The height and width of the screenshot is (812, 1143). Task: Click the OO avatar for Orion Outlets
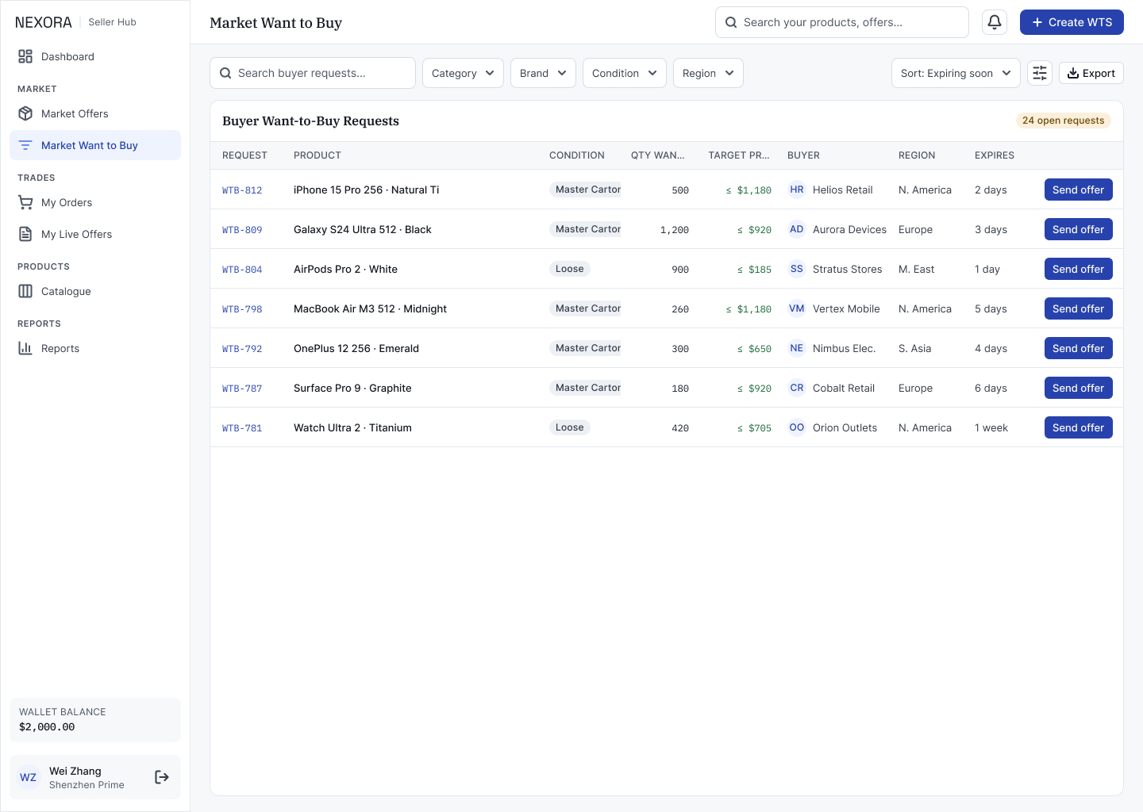point(797,427)
